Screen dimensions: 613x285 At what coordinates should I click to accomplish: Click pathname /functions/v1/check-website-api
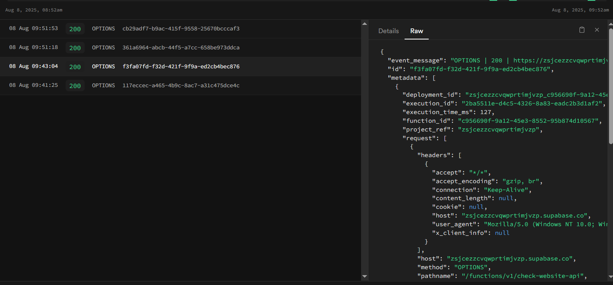[523, 276]
